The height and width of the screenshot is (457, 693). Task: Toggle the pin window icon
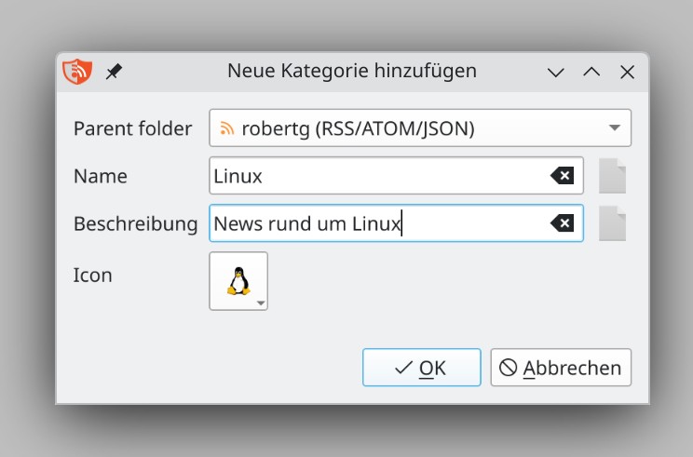coord(114,72)
